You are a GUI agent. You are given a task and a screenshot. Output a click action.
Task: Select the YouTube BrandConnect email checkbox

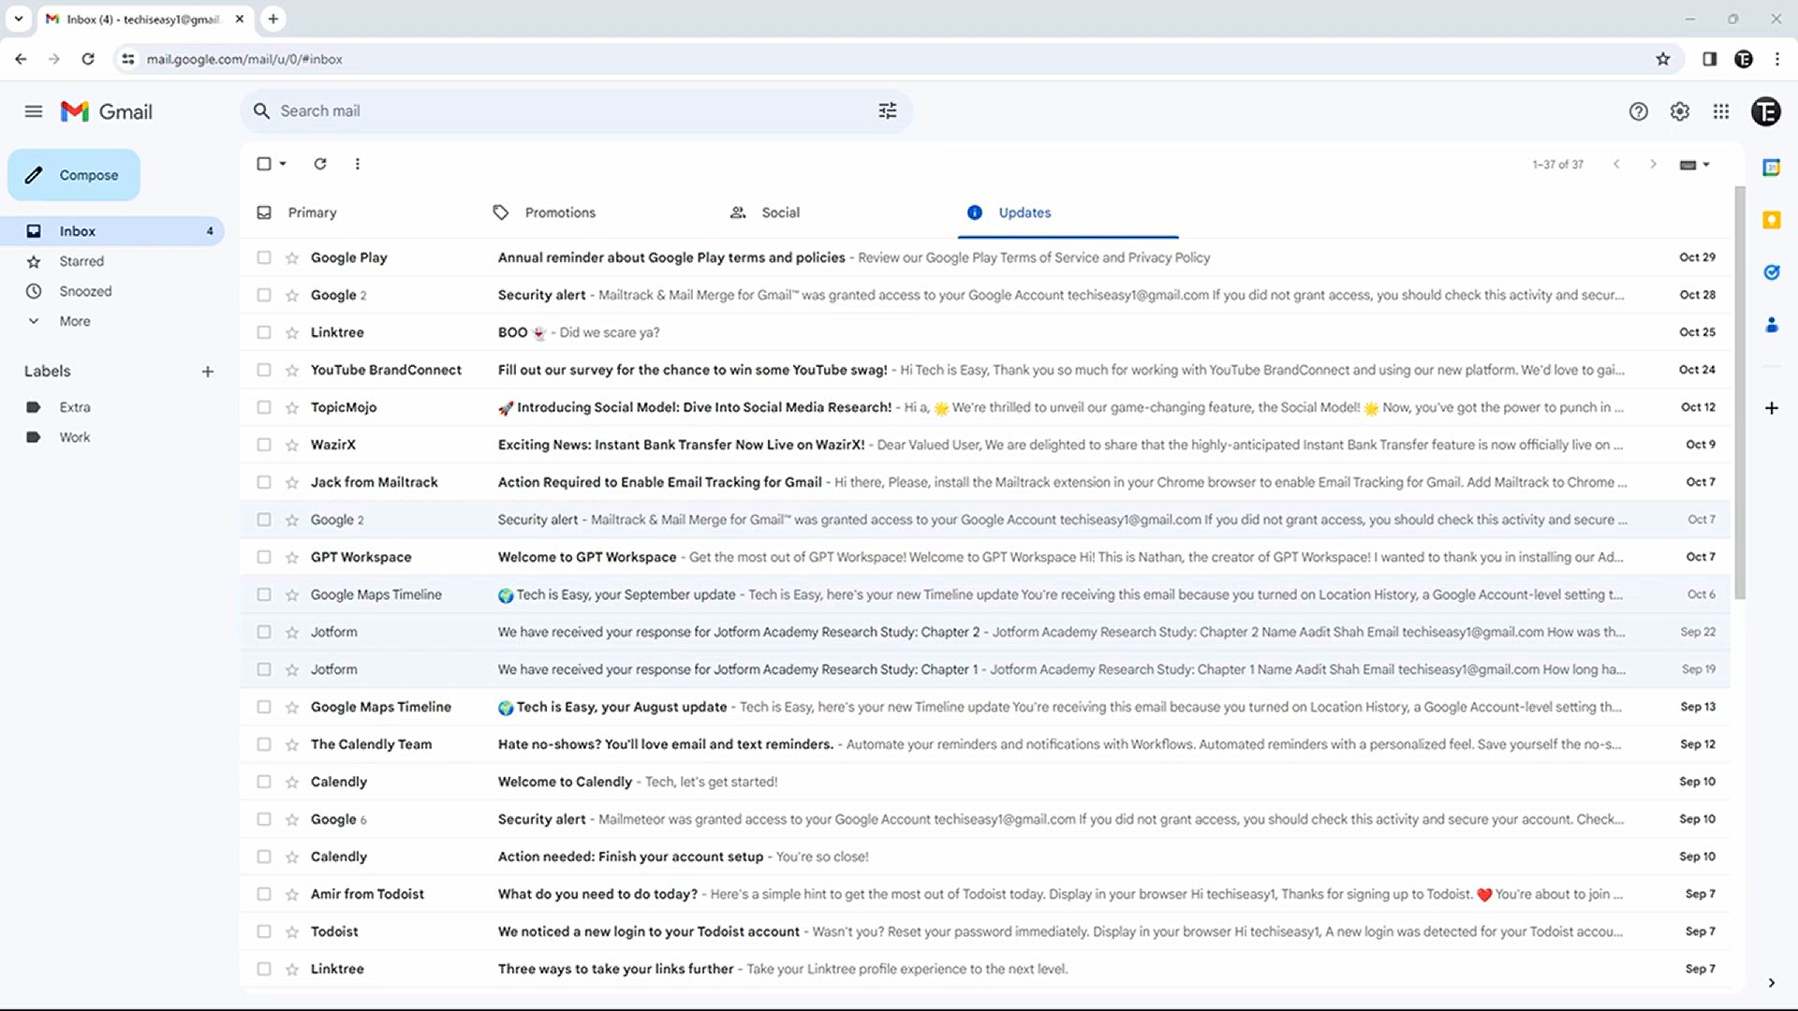click(x=264, y=370)
